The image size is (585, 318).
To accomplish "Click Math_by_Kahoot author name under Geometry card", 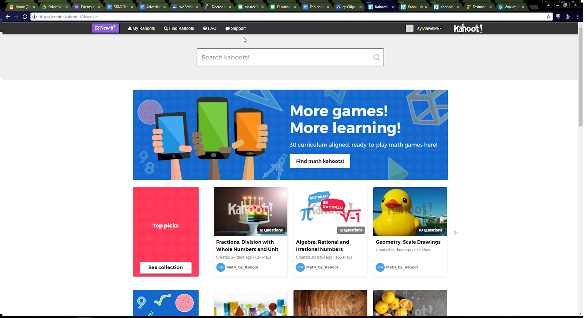I will pos(402,267).
